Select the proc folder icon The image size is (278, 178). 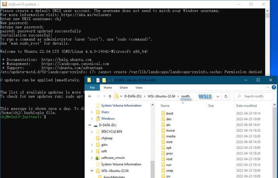pyautogui.click(x=163, y=154)
